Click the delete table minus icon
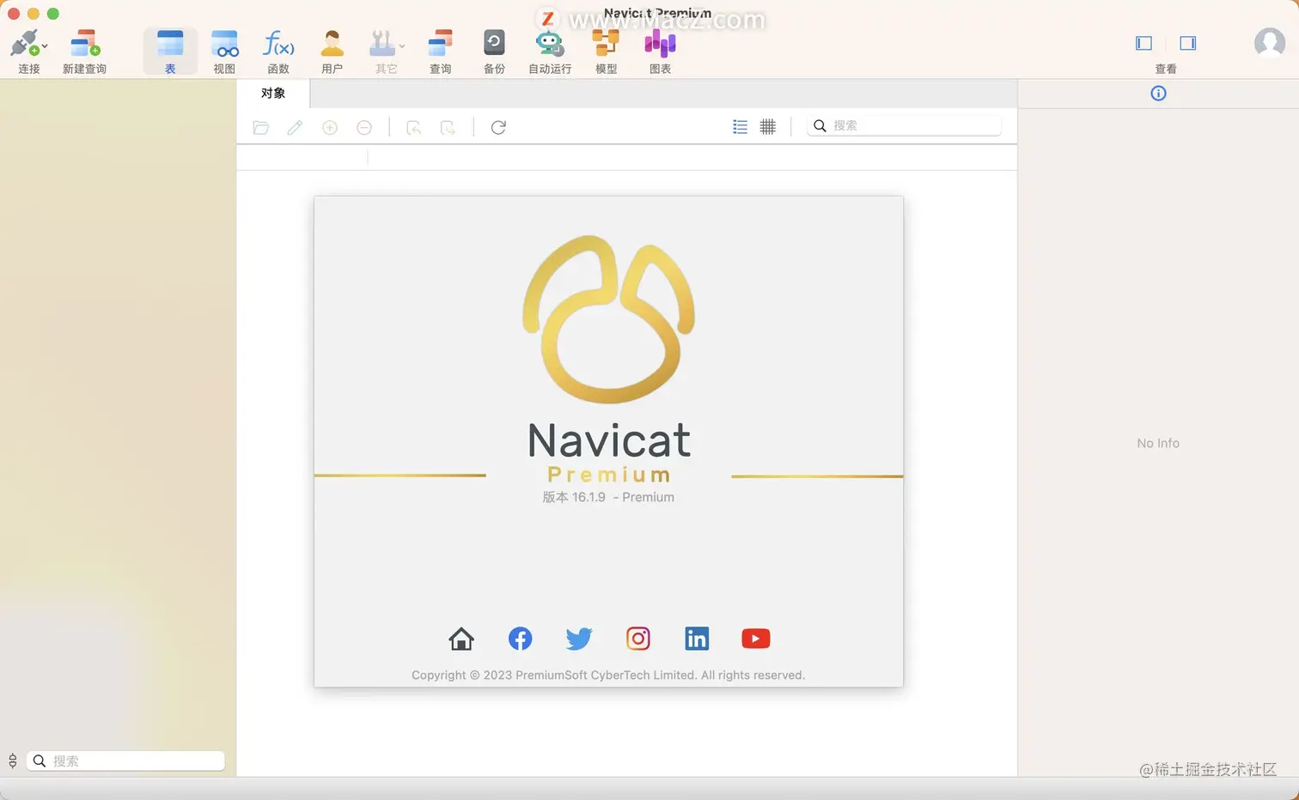Image resolution: width=1299 pixels, height=800 pixels. pos(364,127)
